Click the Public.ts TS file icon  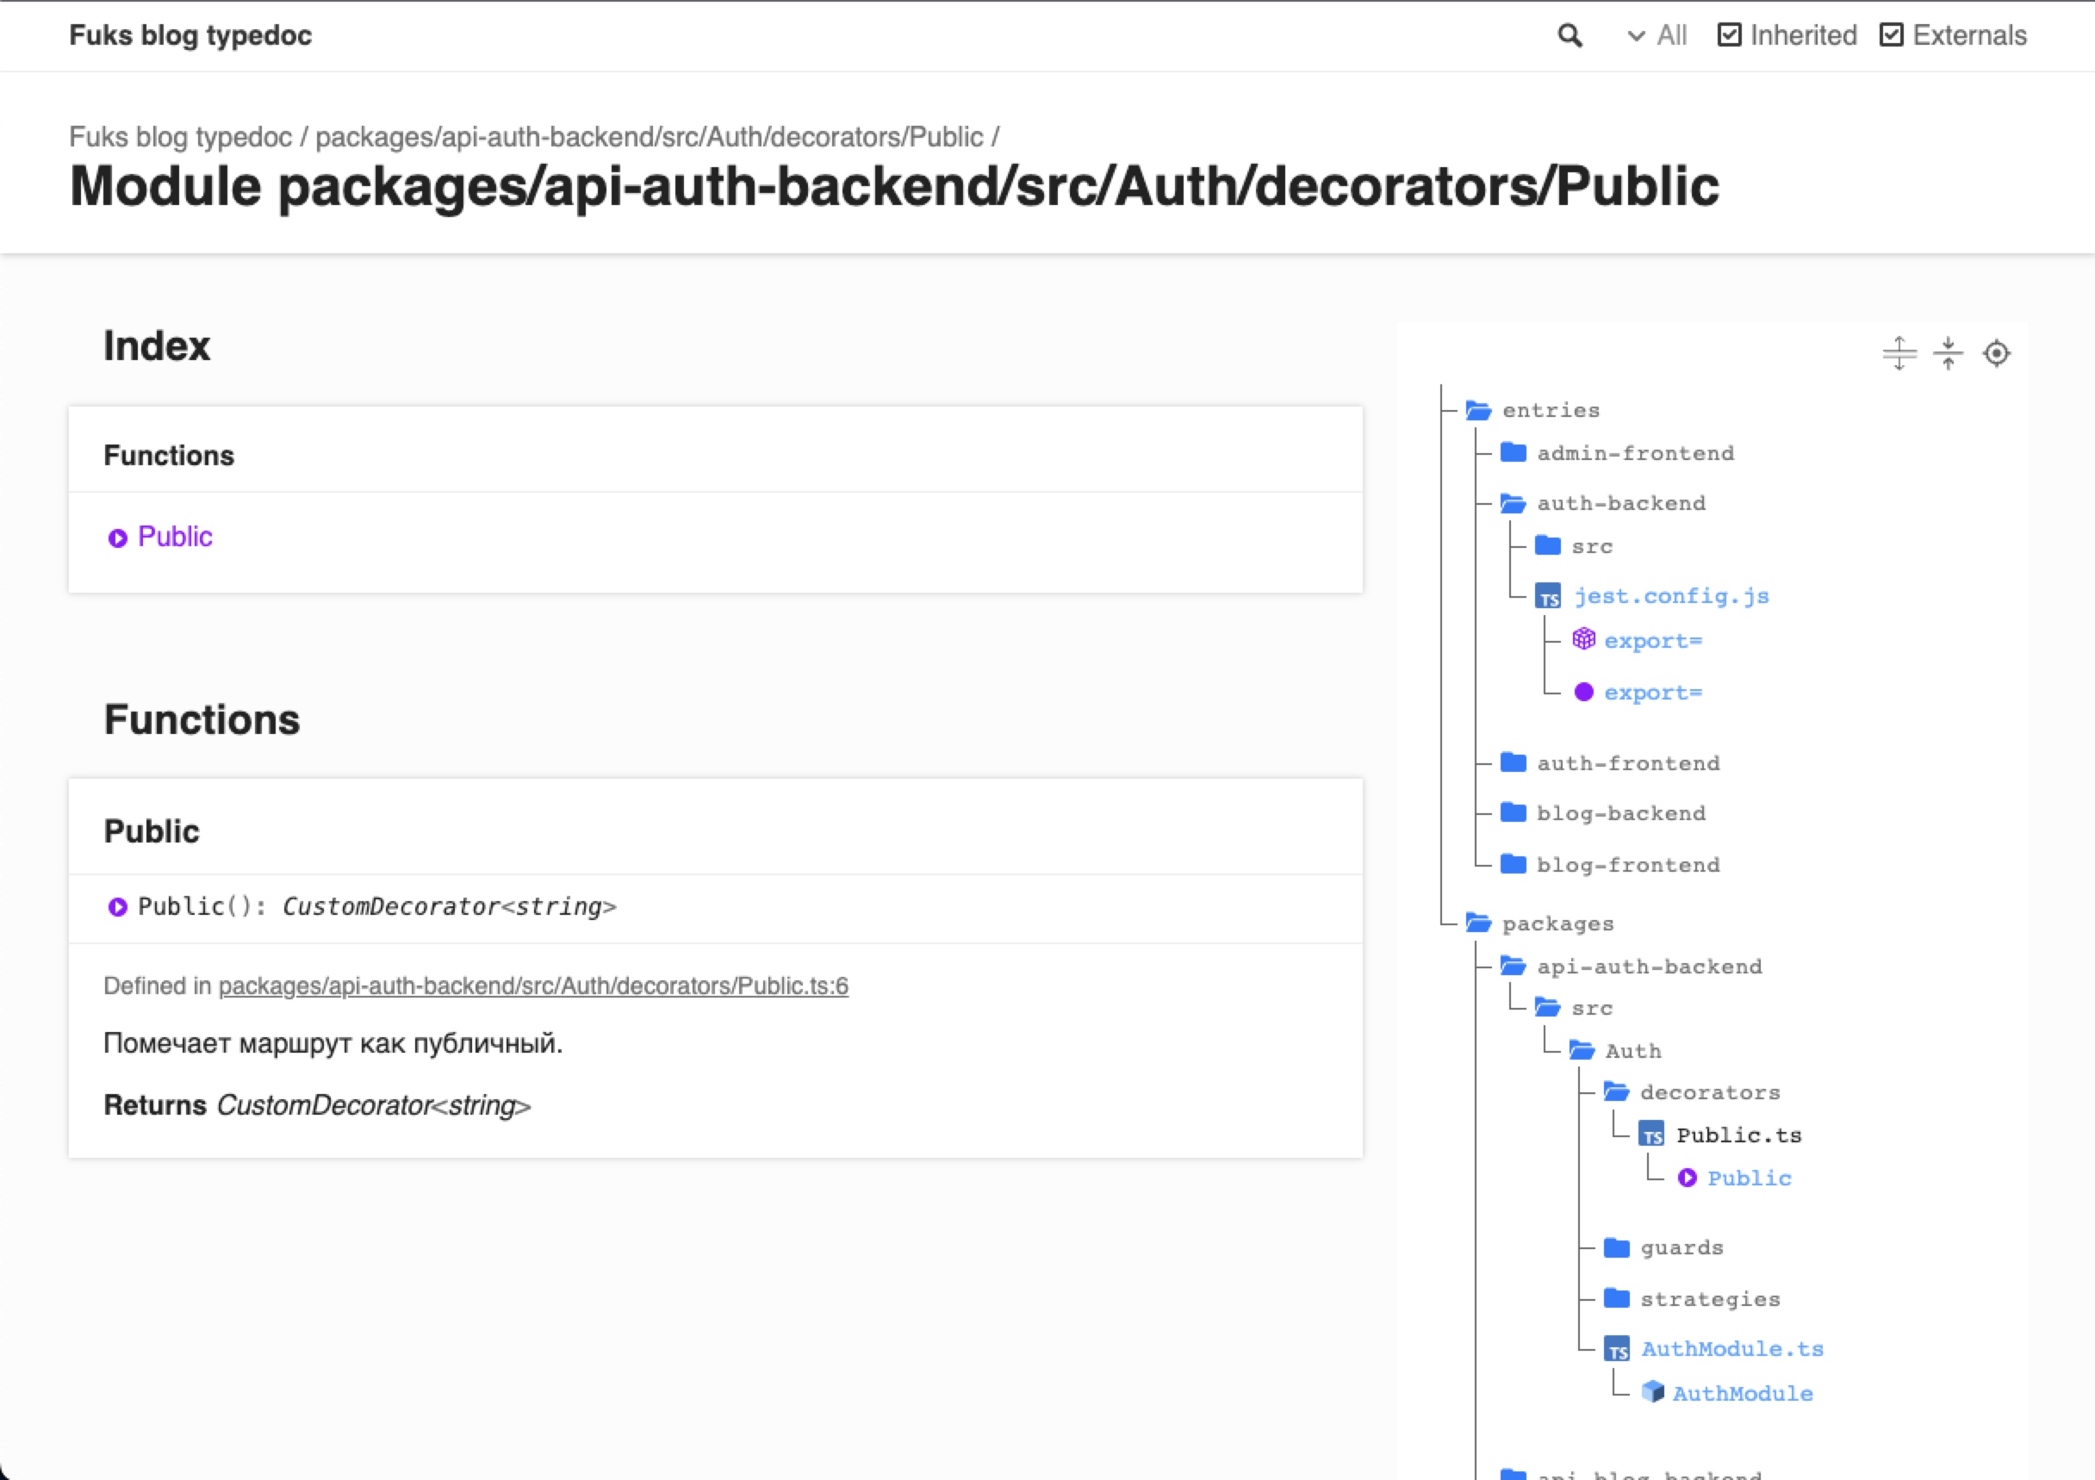(1651, 1135)
